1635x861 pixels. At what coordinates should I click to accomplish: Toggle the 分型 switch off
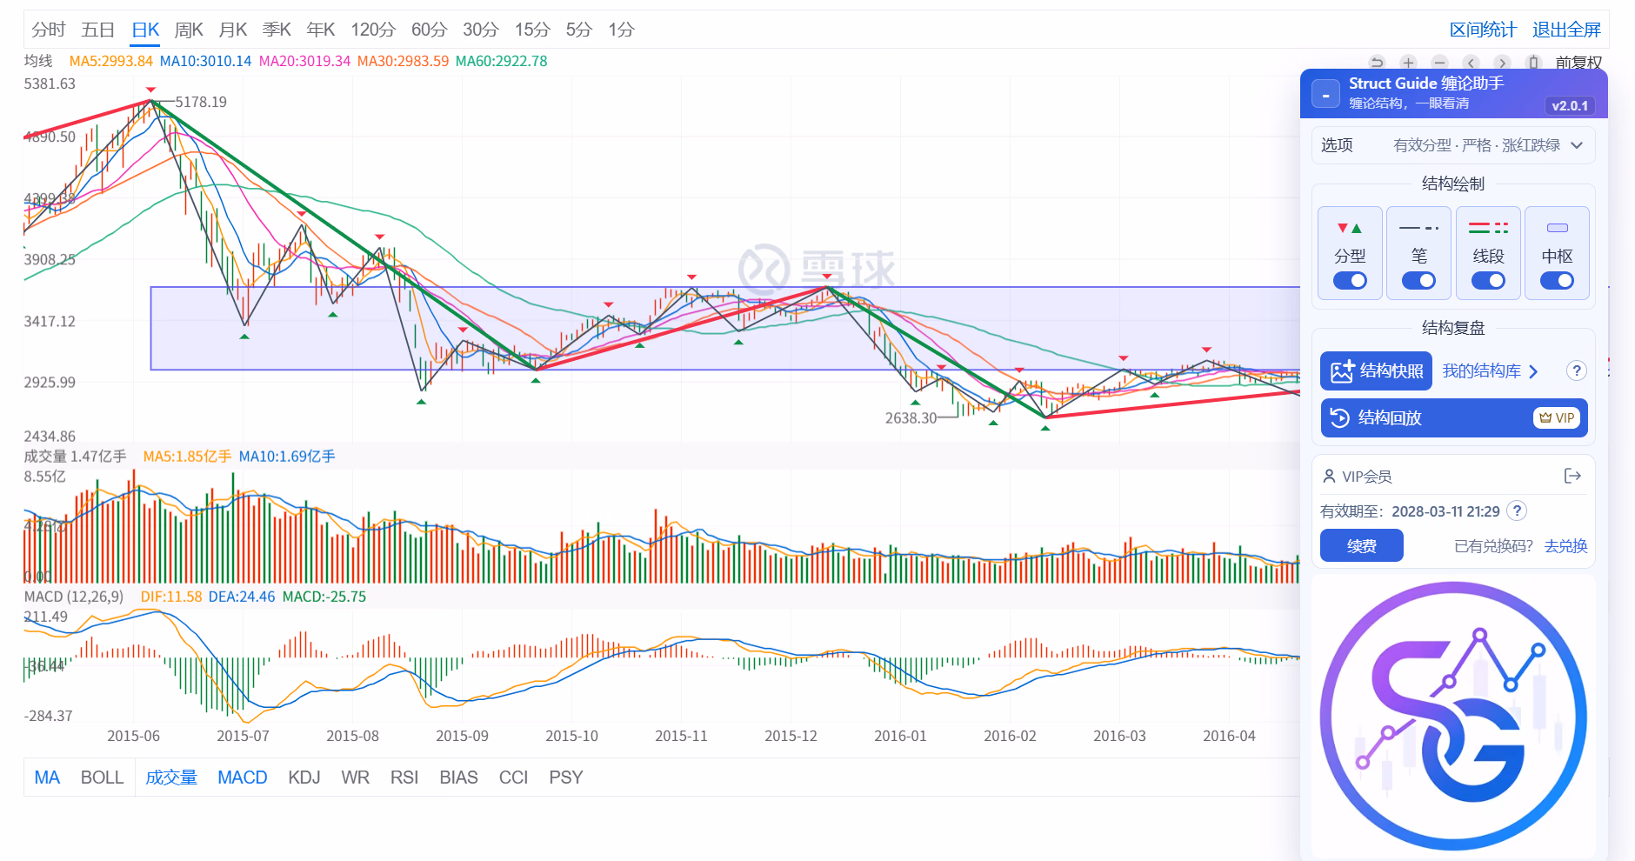[1350, 280]
